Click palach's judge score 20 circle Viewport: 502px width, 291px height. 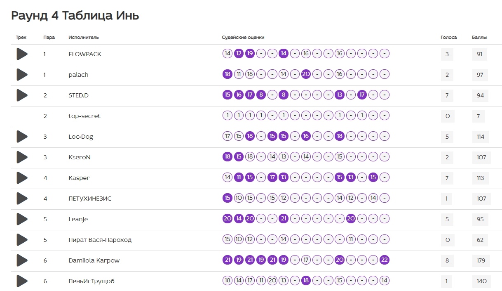coord(306,74)
